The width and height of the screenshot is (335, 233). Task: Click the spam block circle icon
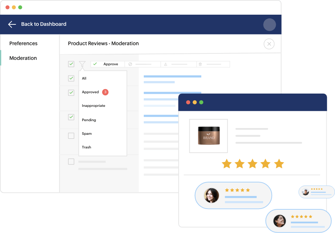130,64
